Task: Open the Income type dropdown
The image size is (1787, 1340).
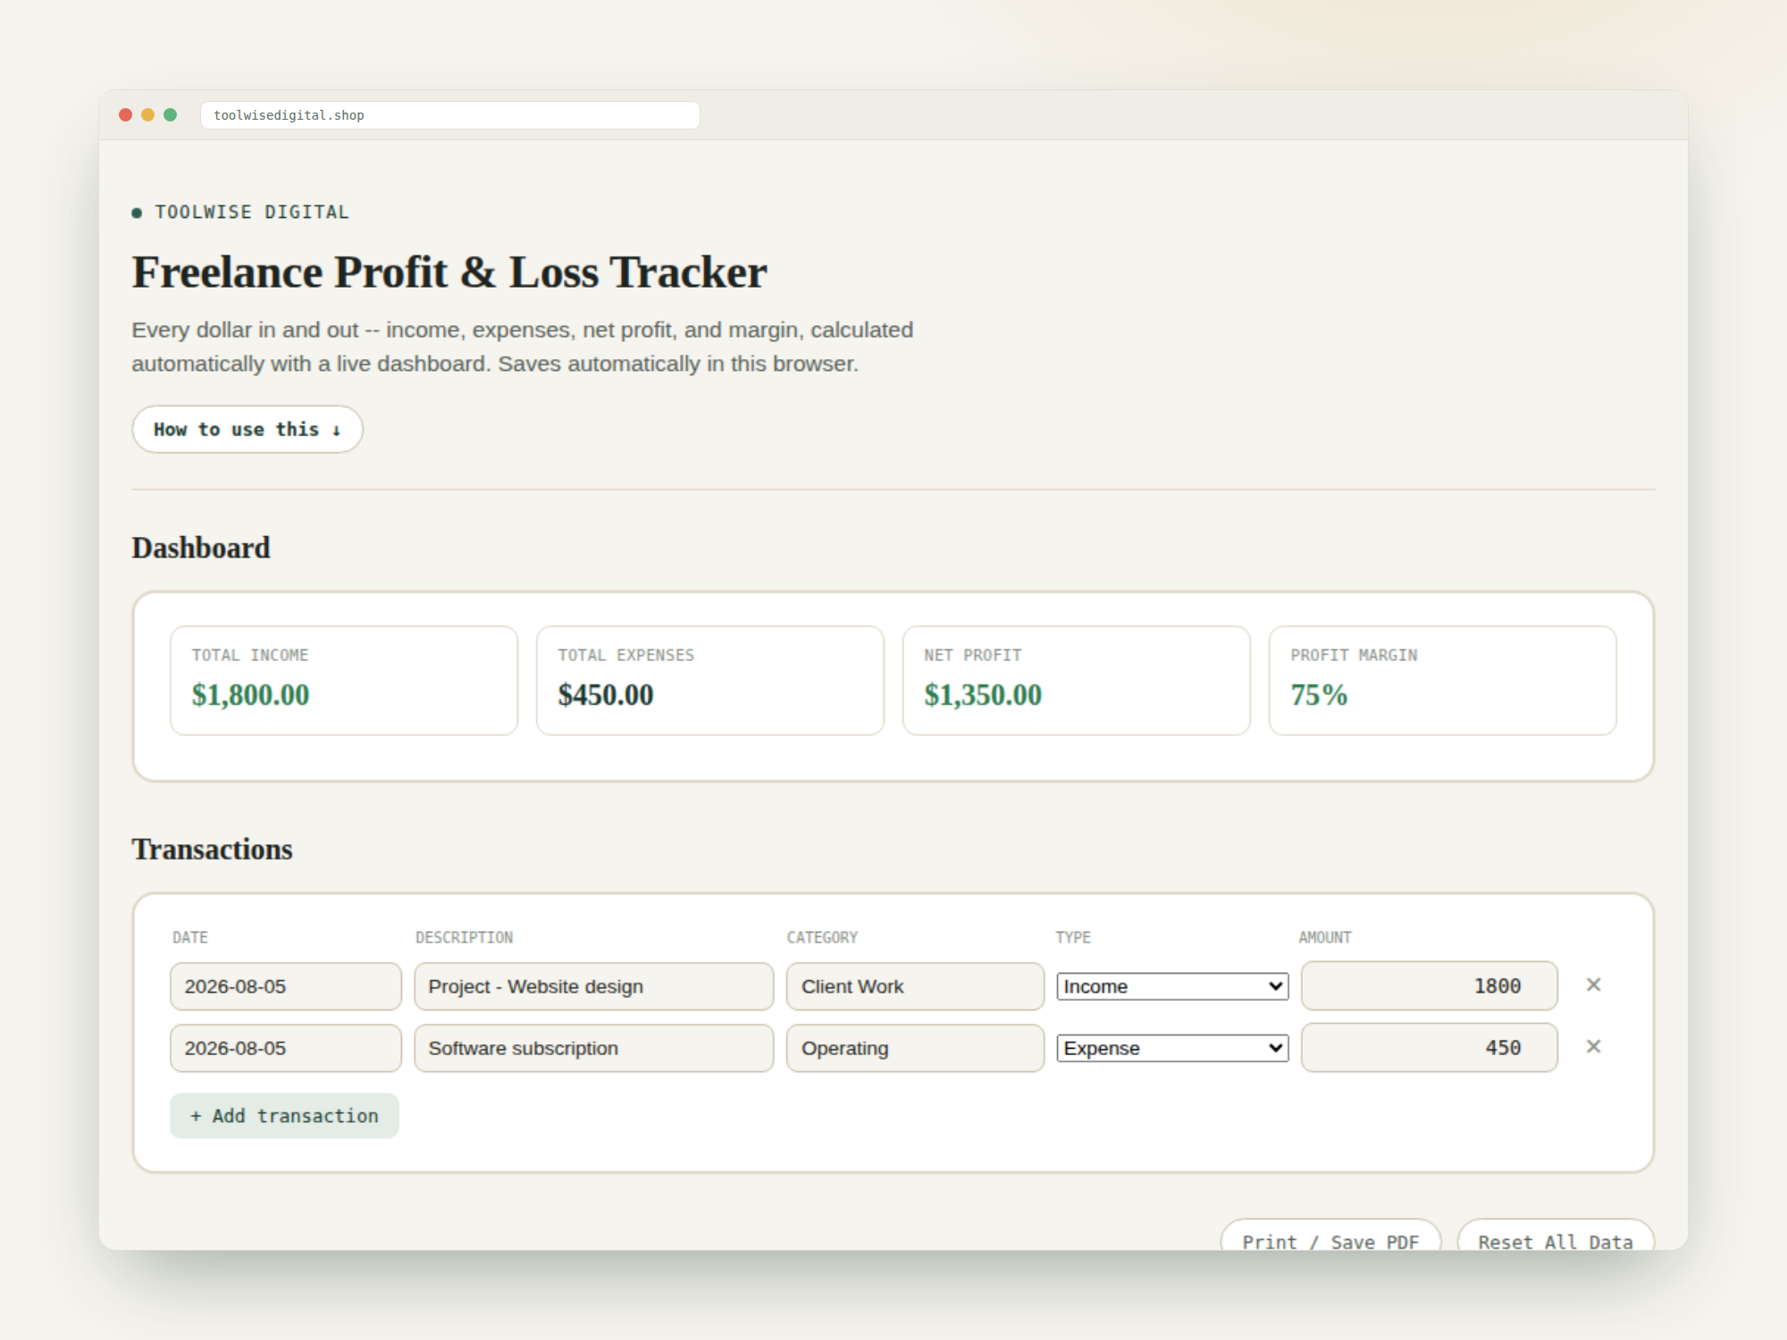Action: 1172,986
